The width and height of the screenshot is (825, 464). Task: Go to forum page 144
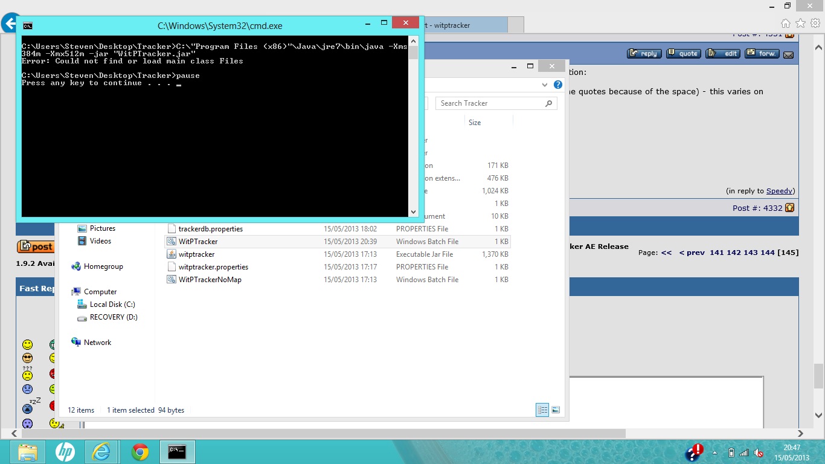(767, 253)
